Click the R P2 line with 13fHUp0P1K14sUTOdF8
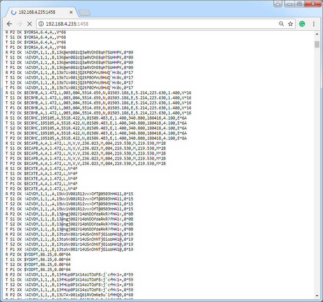Image resolution: width=323 pixels, height=302 pixels. tap(69, 274)
